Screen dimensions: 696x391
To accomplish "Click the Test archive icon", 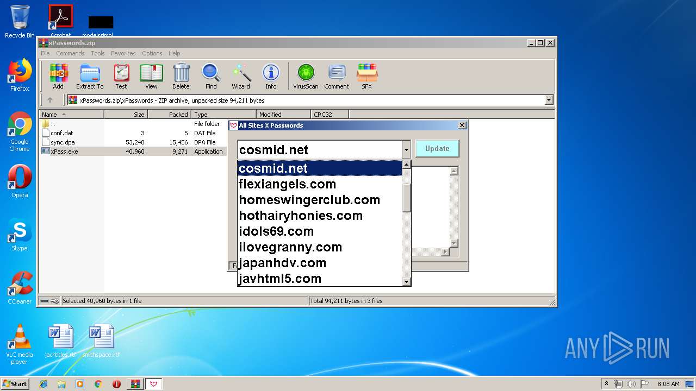I will pyautogui.click(x=121, y=76).
